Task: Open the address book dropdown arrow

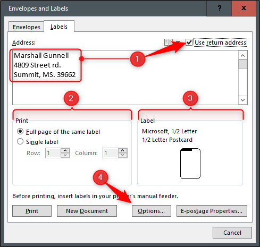Action: pyautogui.click(x=178, y=42)
